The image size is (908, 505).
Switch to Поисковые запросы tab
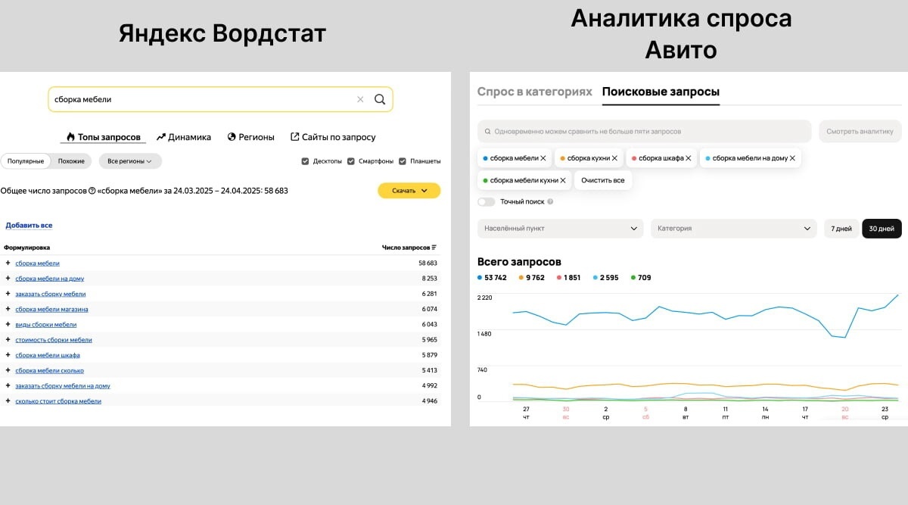tap(661, 92)
